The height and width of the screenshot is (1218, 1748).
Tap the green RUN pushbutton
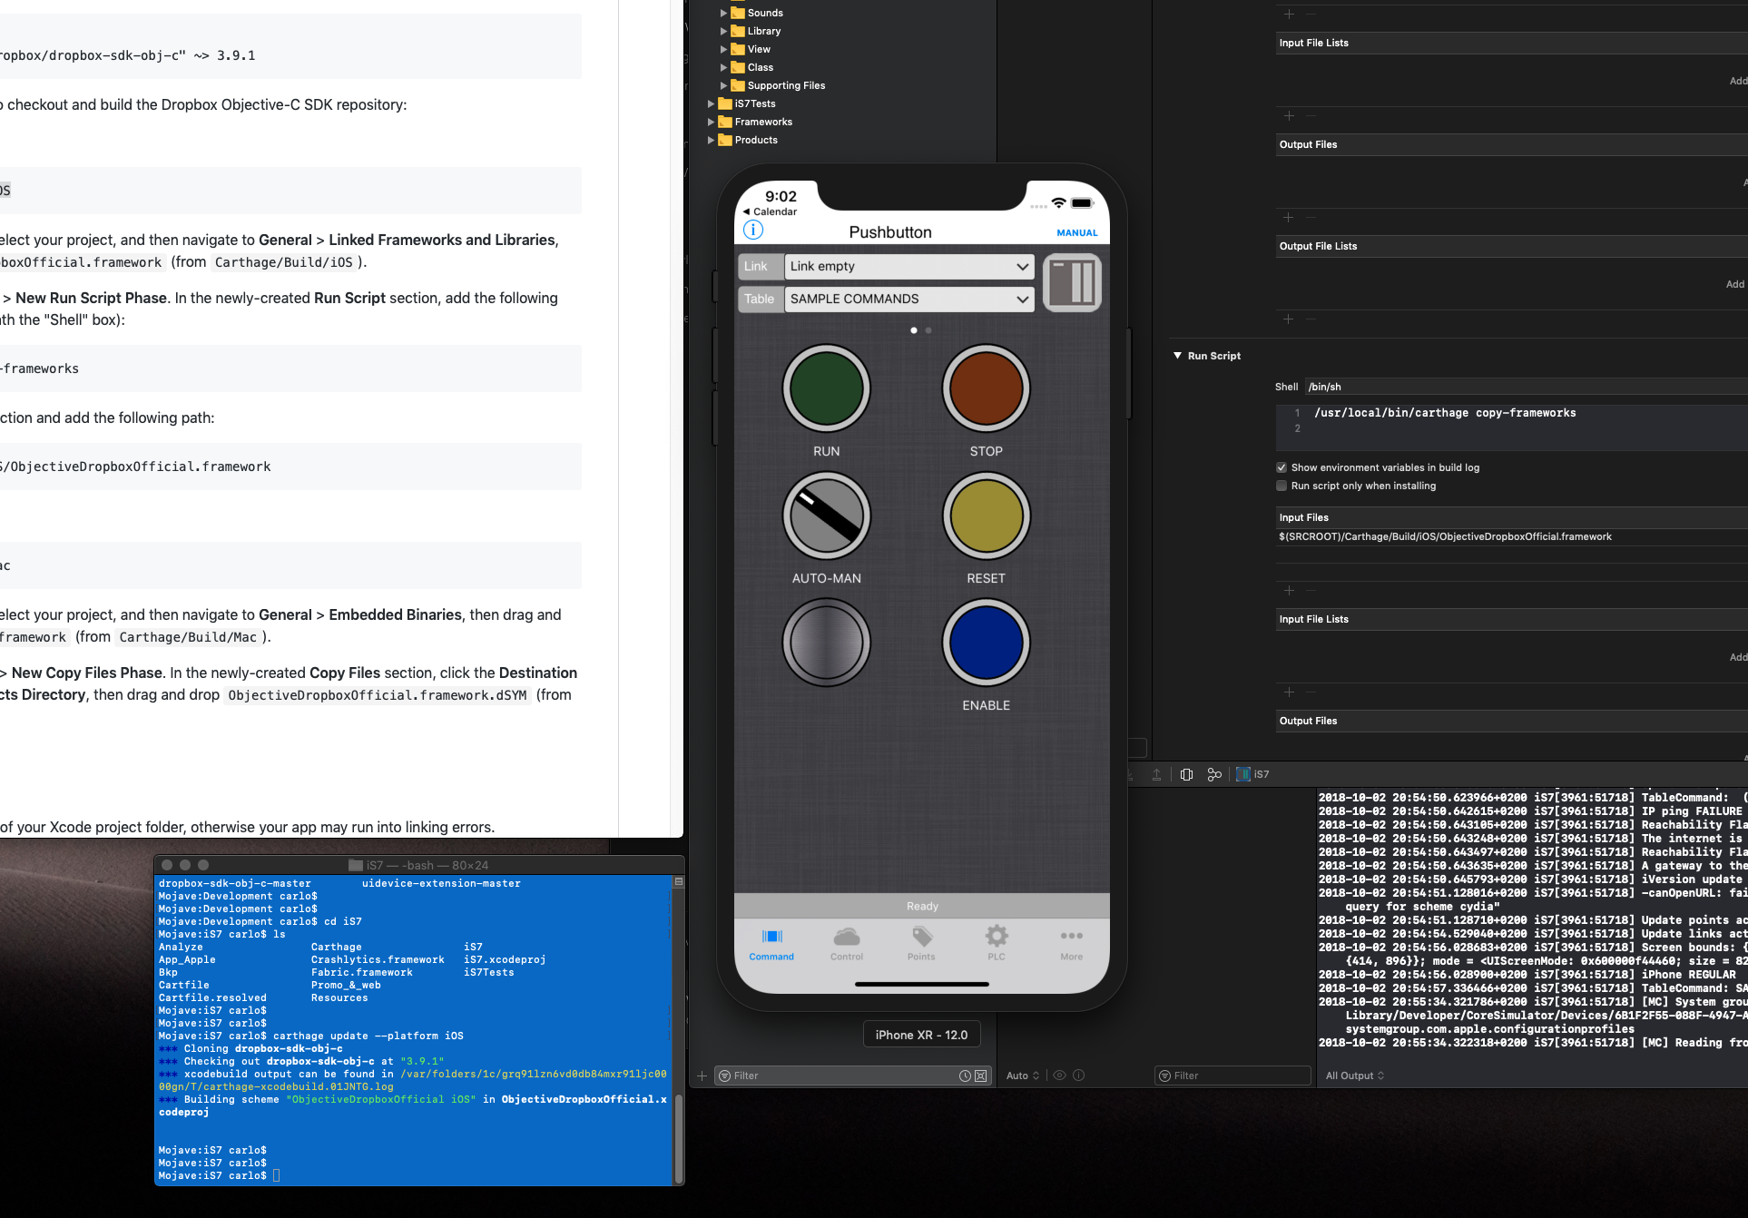click(x=827, y=388)
